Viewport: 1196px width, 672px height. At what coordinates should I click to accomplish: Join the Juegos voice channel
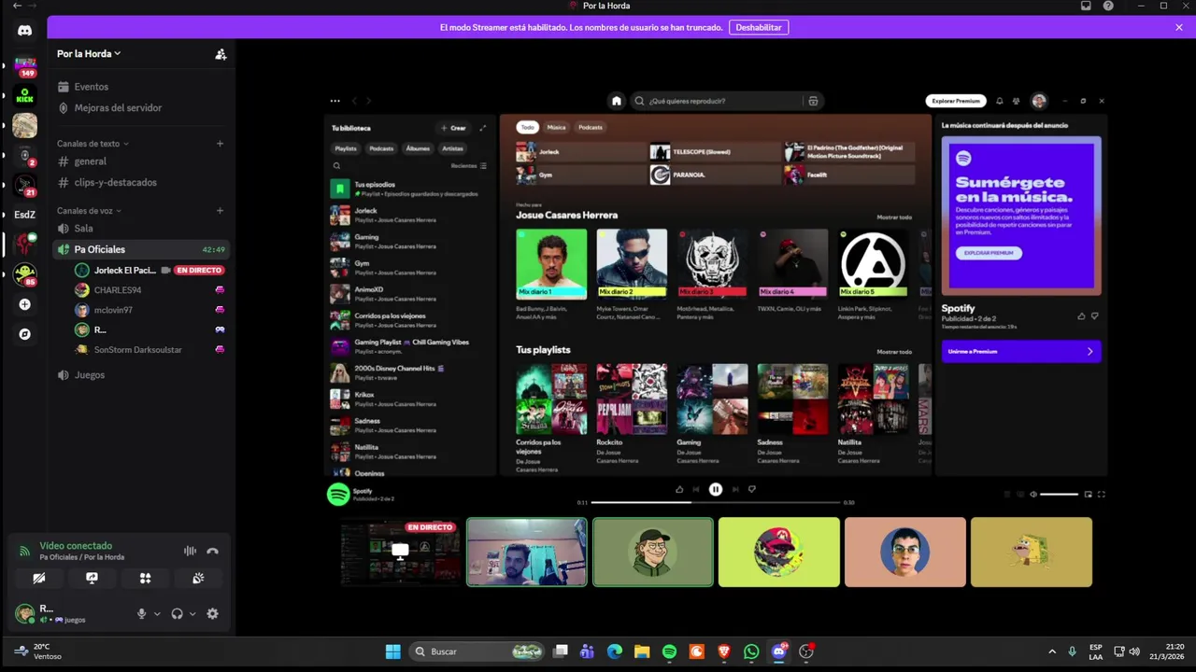[140, 375]
